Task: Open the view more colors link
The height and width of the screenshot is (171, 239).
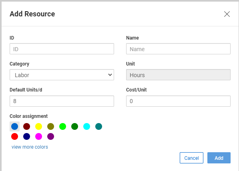Action: [30, 147]
